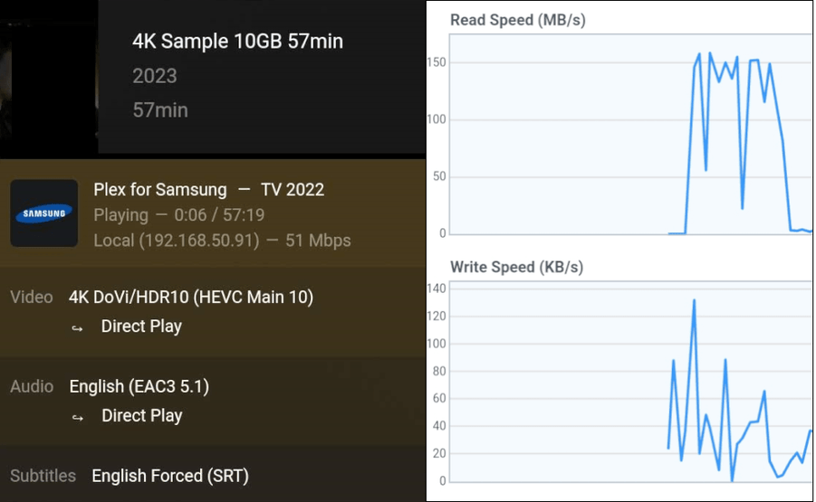Screen dimensions: 816x502
Task: Click the 57min duration below the year
Action: point(160,109)
